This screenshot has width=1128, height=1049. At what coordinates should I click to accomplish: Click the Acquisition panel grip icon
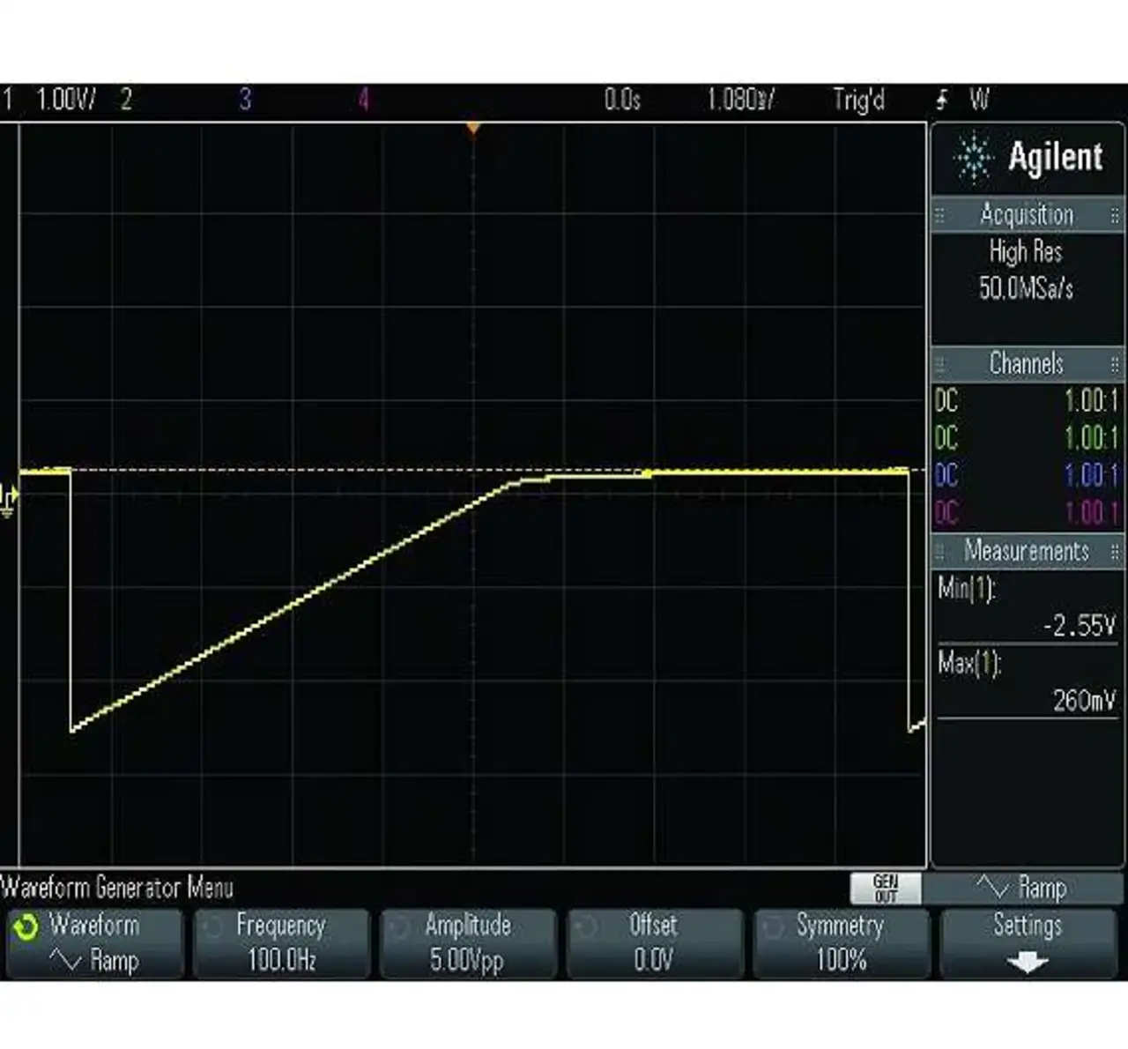pos(939,215)
